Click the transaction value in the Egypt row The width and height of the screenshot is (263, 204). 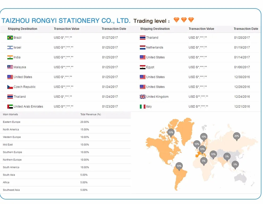click(x=198, y=67)
